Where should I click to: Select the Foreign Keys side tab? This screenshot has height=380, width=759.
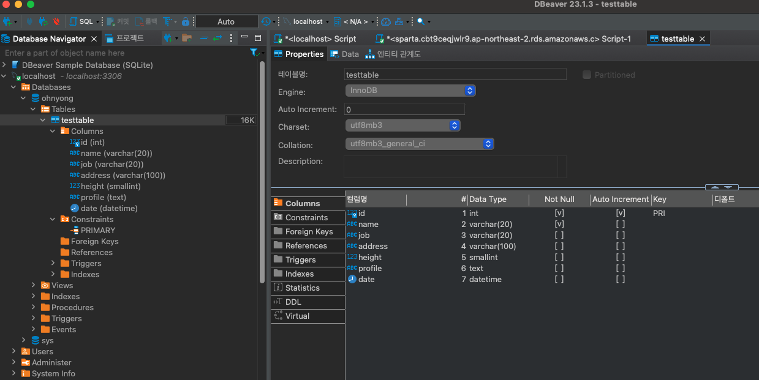[x=308, y=231]
